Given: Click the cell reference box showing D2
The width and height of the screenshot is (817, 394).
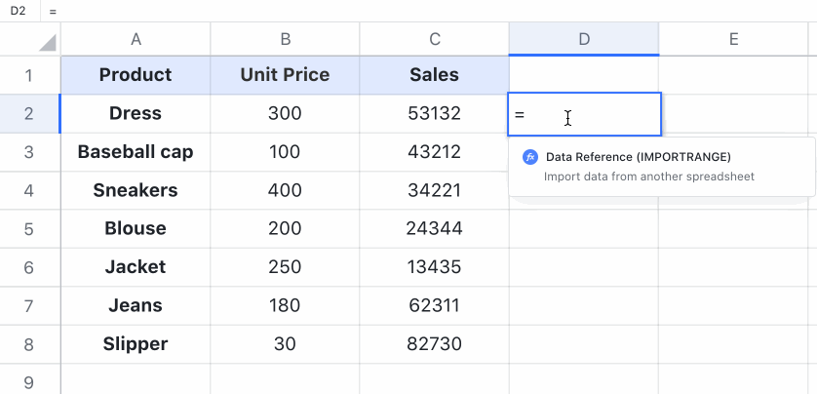Looking at the screenshot, I should (18, 11).
